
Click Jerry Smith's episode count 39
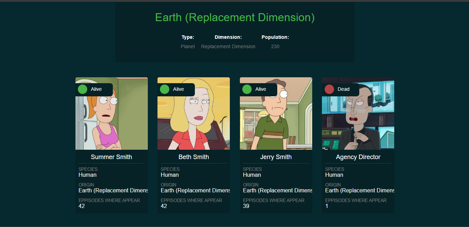[x=246, y=206]
